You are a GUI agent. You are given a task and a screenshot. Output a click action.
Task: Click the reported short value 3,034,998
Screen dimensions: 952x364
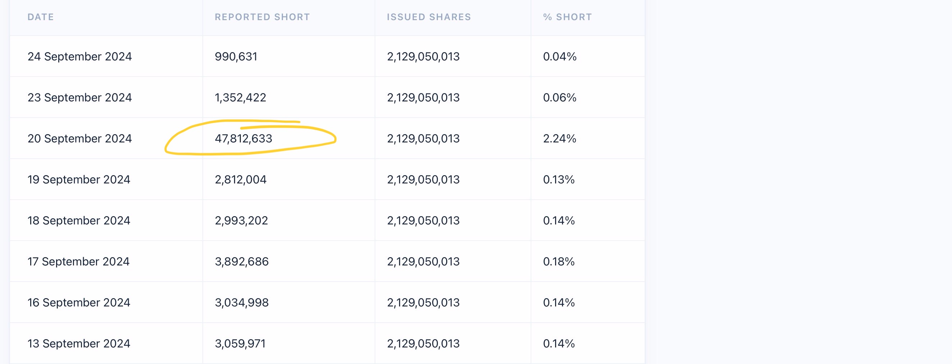(241, 303)
